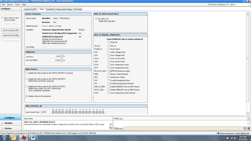This screenshot has height=141, width=251.
Task: Click the volume icon in system tray
Action: tap(235, 138)
